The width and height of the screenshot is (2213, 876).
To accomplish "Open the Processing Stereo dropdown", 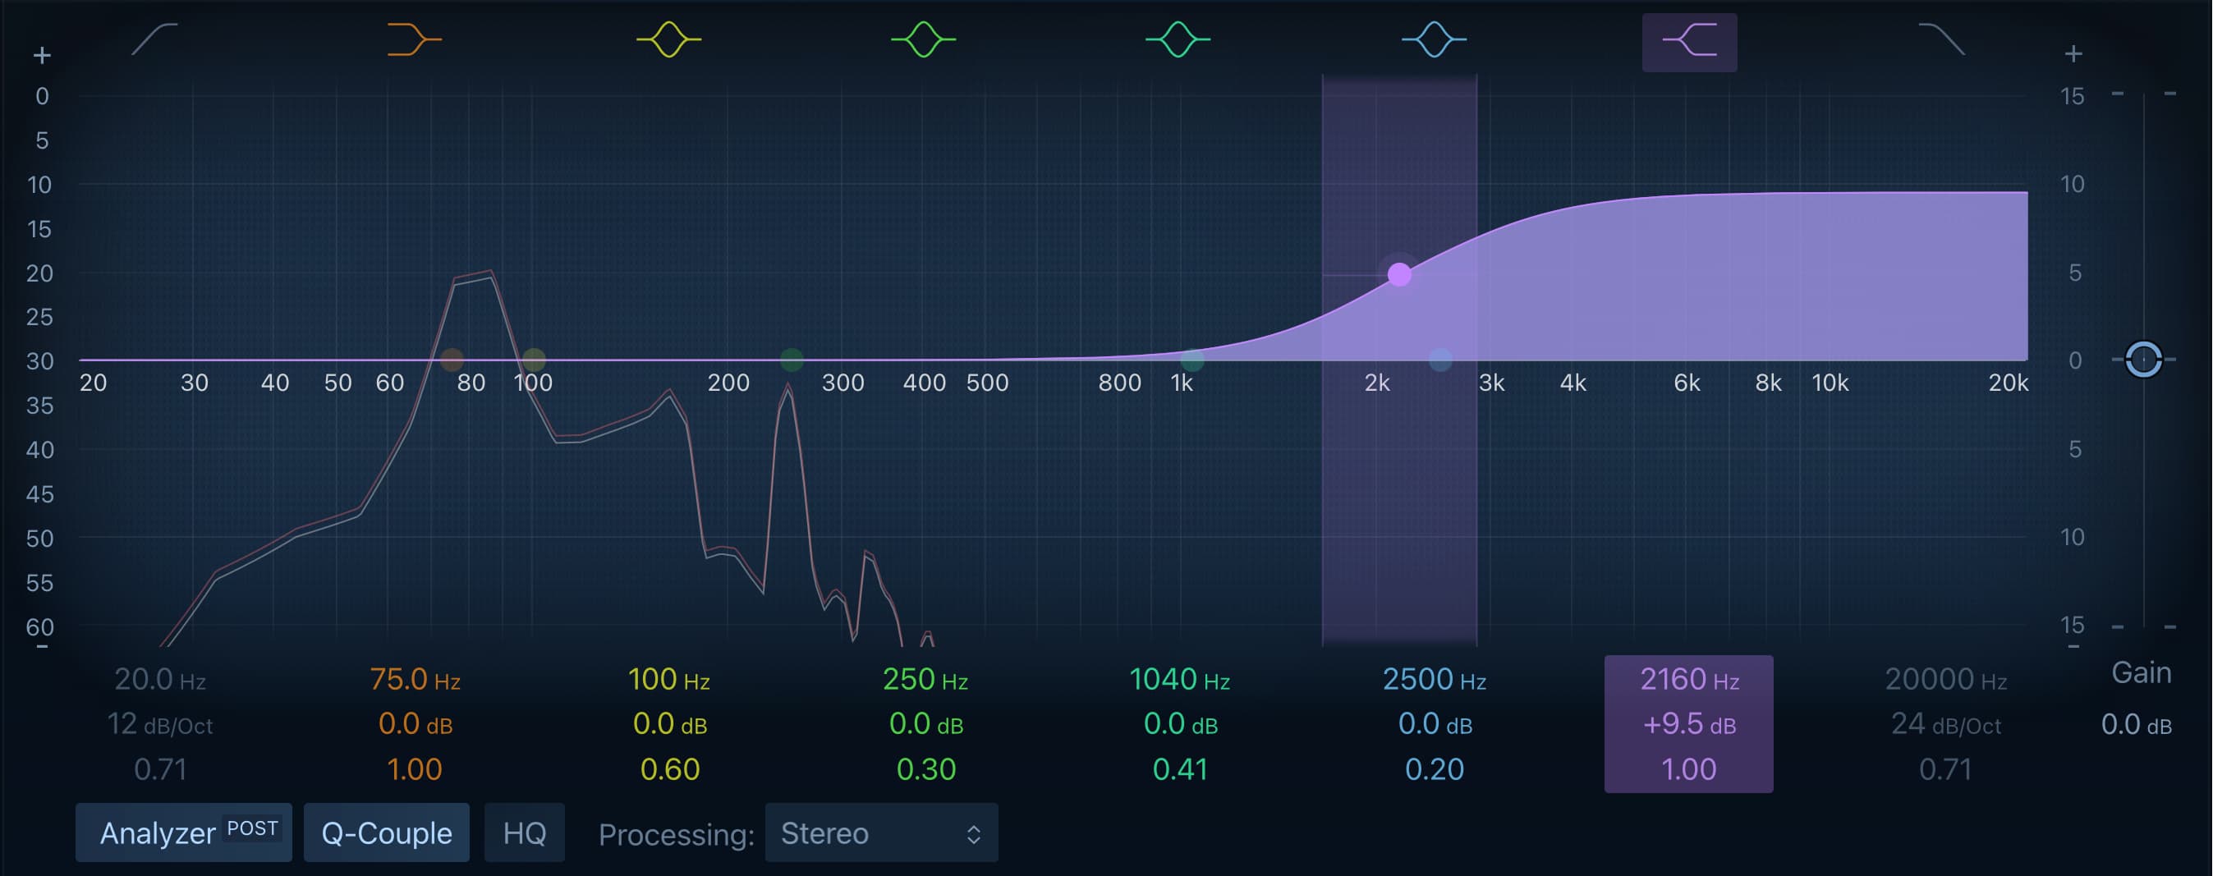I will [881, 832].
